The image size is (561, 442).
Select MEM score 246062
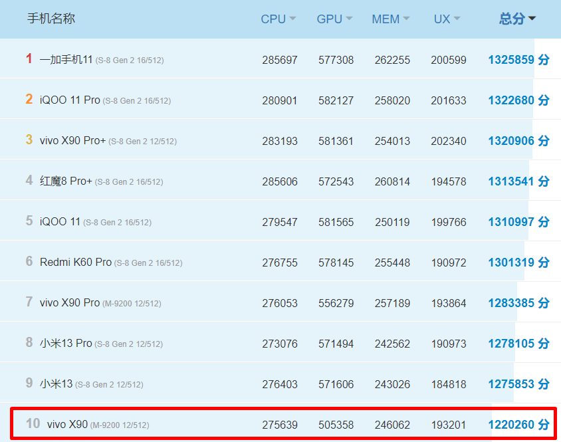[x=392, y=425]
